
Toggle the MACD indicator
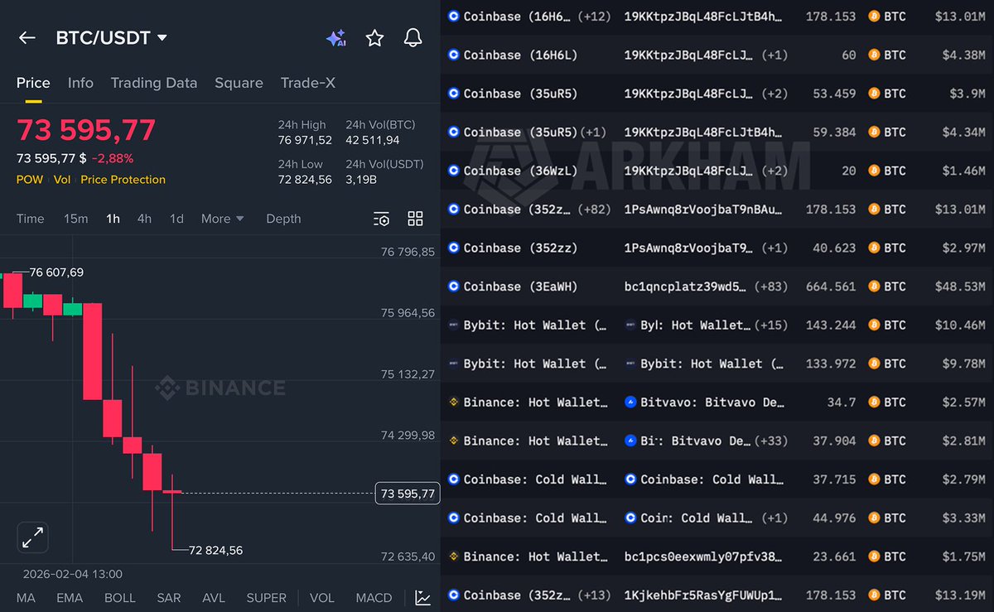coord(374,598)
